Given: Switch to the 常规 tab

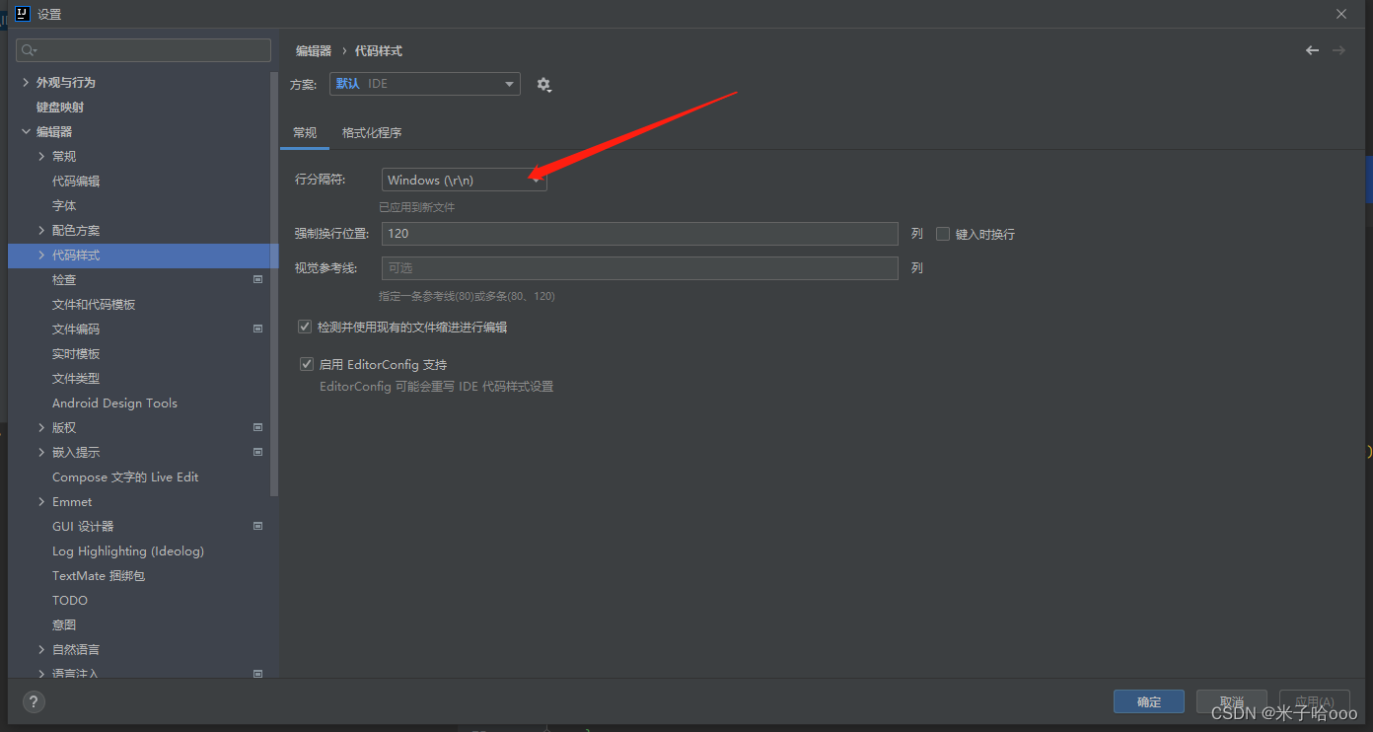Looking at the screenshot, I should coord(305,132).
